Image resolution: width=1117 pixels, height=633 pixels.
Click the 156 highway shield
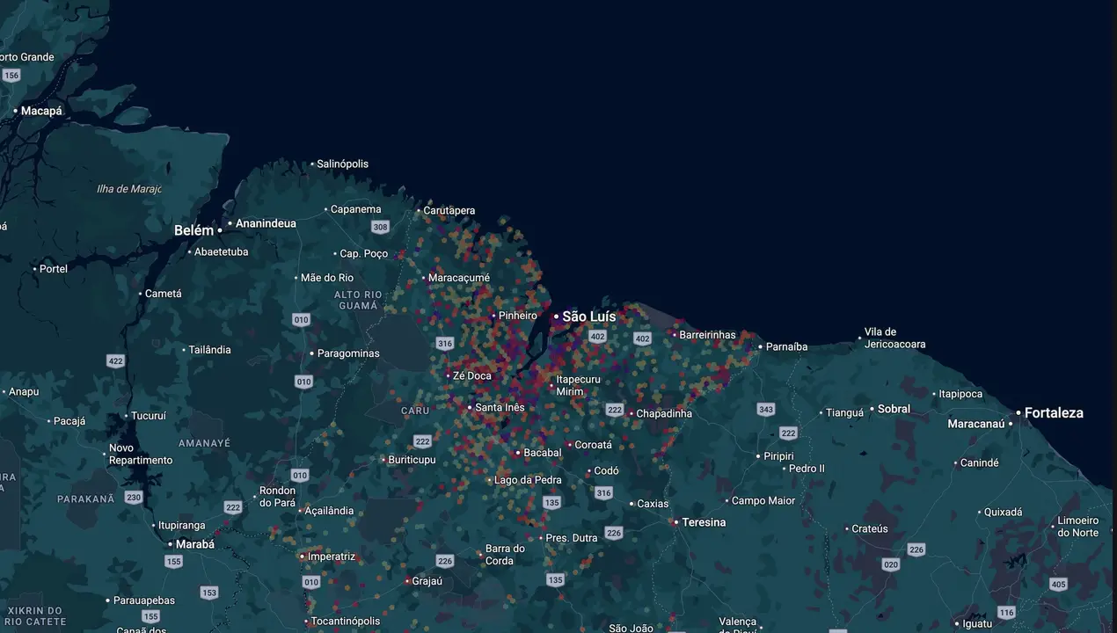pos(11,76)
